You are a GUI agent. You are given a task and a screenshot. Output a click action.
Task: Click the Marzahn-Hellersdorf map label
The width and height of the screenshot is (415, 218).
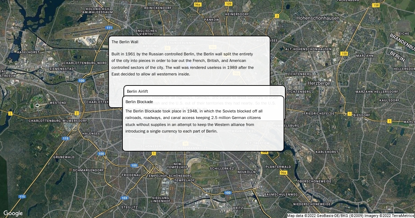[x=377, y=91]
